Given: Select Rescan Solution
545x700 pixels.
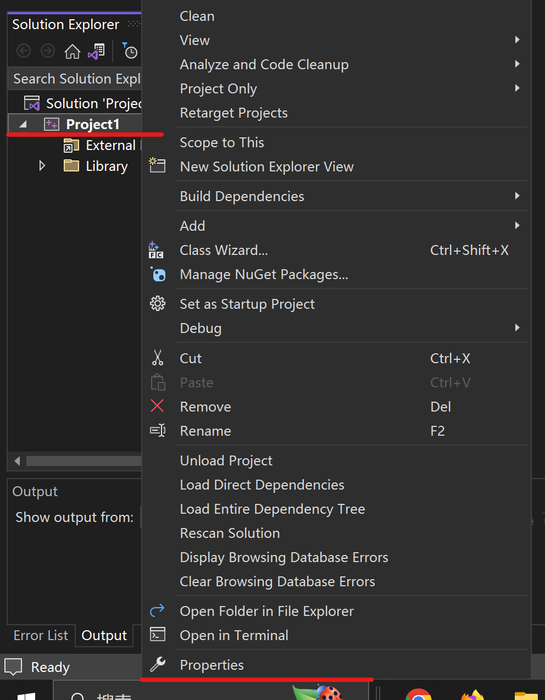Looking at the screenshot, I should 230,533.
